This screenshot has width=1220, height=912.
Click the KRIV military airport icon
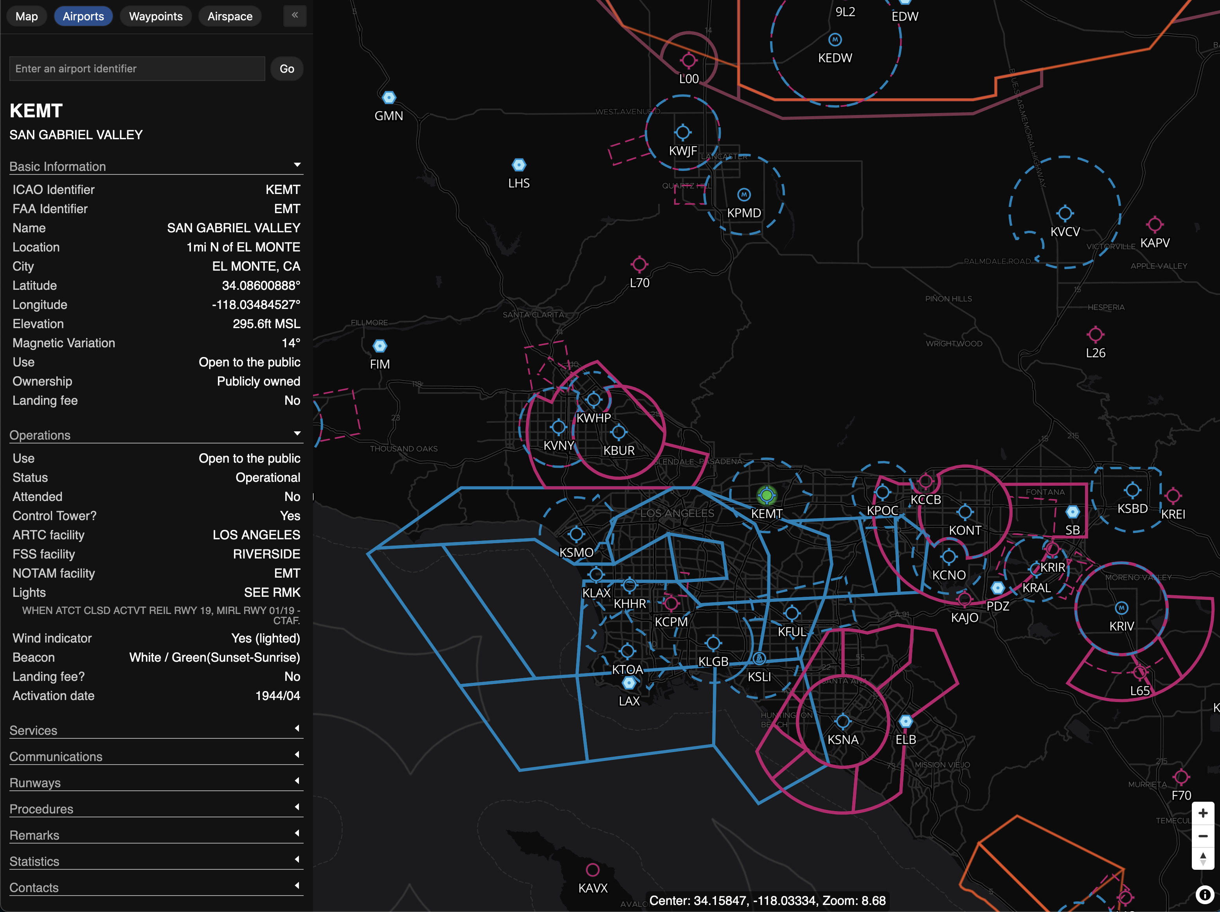(1121, 608)
